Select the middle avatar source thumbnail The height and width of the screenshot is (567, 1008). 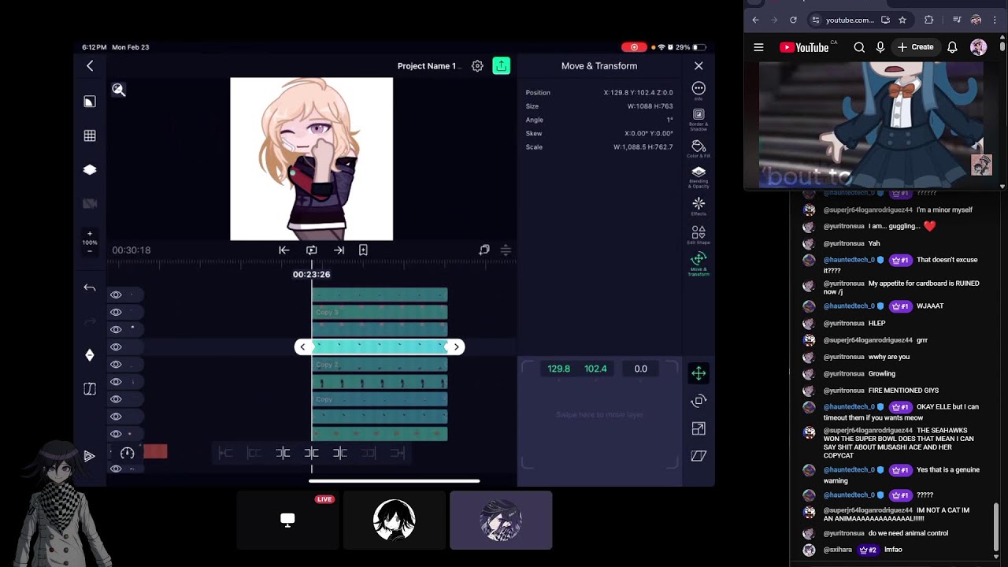(394, 520)
